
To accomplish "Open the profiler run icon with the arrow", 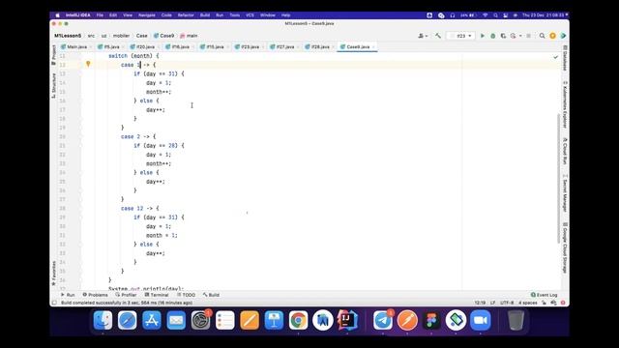I will point(513,36).
